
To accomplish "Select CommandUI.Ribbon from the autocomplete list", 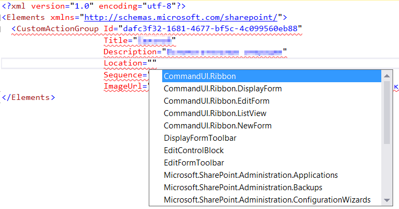I will pyautogui.click(x=272, y=76).
